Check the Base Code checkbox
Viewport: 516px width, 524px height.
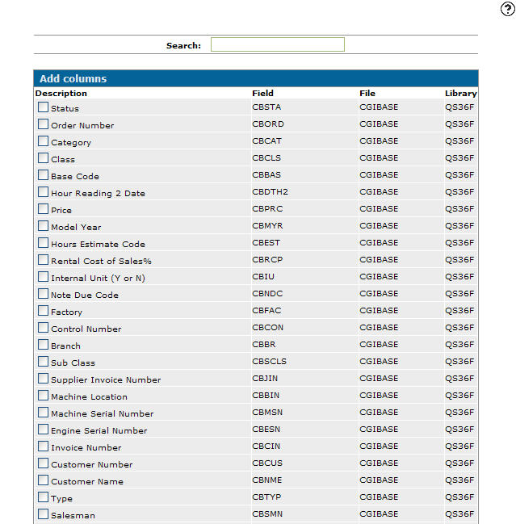[43, 174]
